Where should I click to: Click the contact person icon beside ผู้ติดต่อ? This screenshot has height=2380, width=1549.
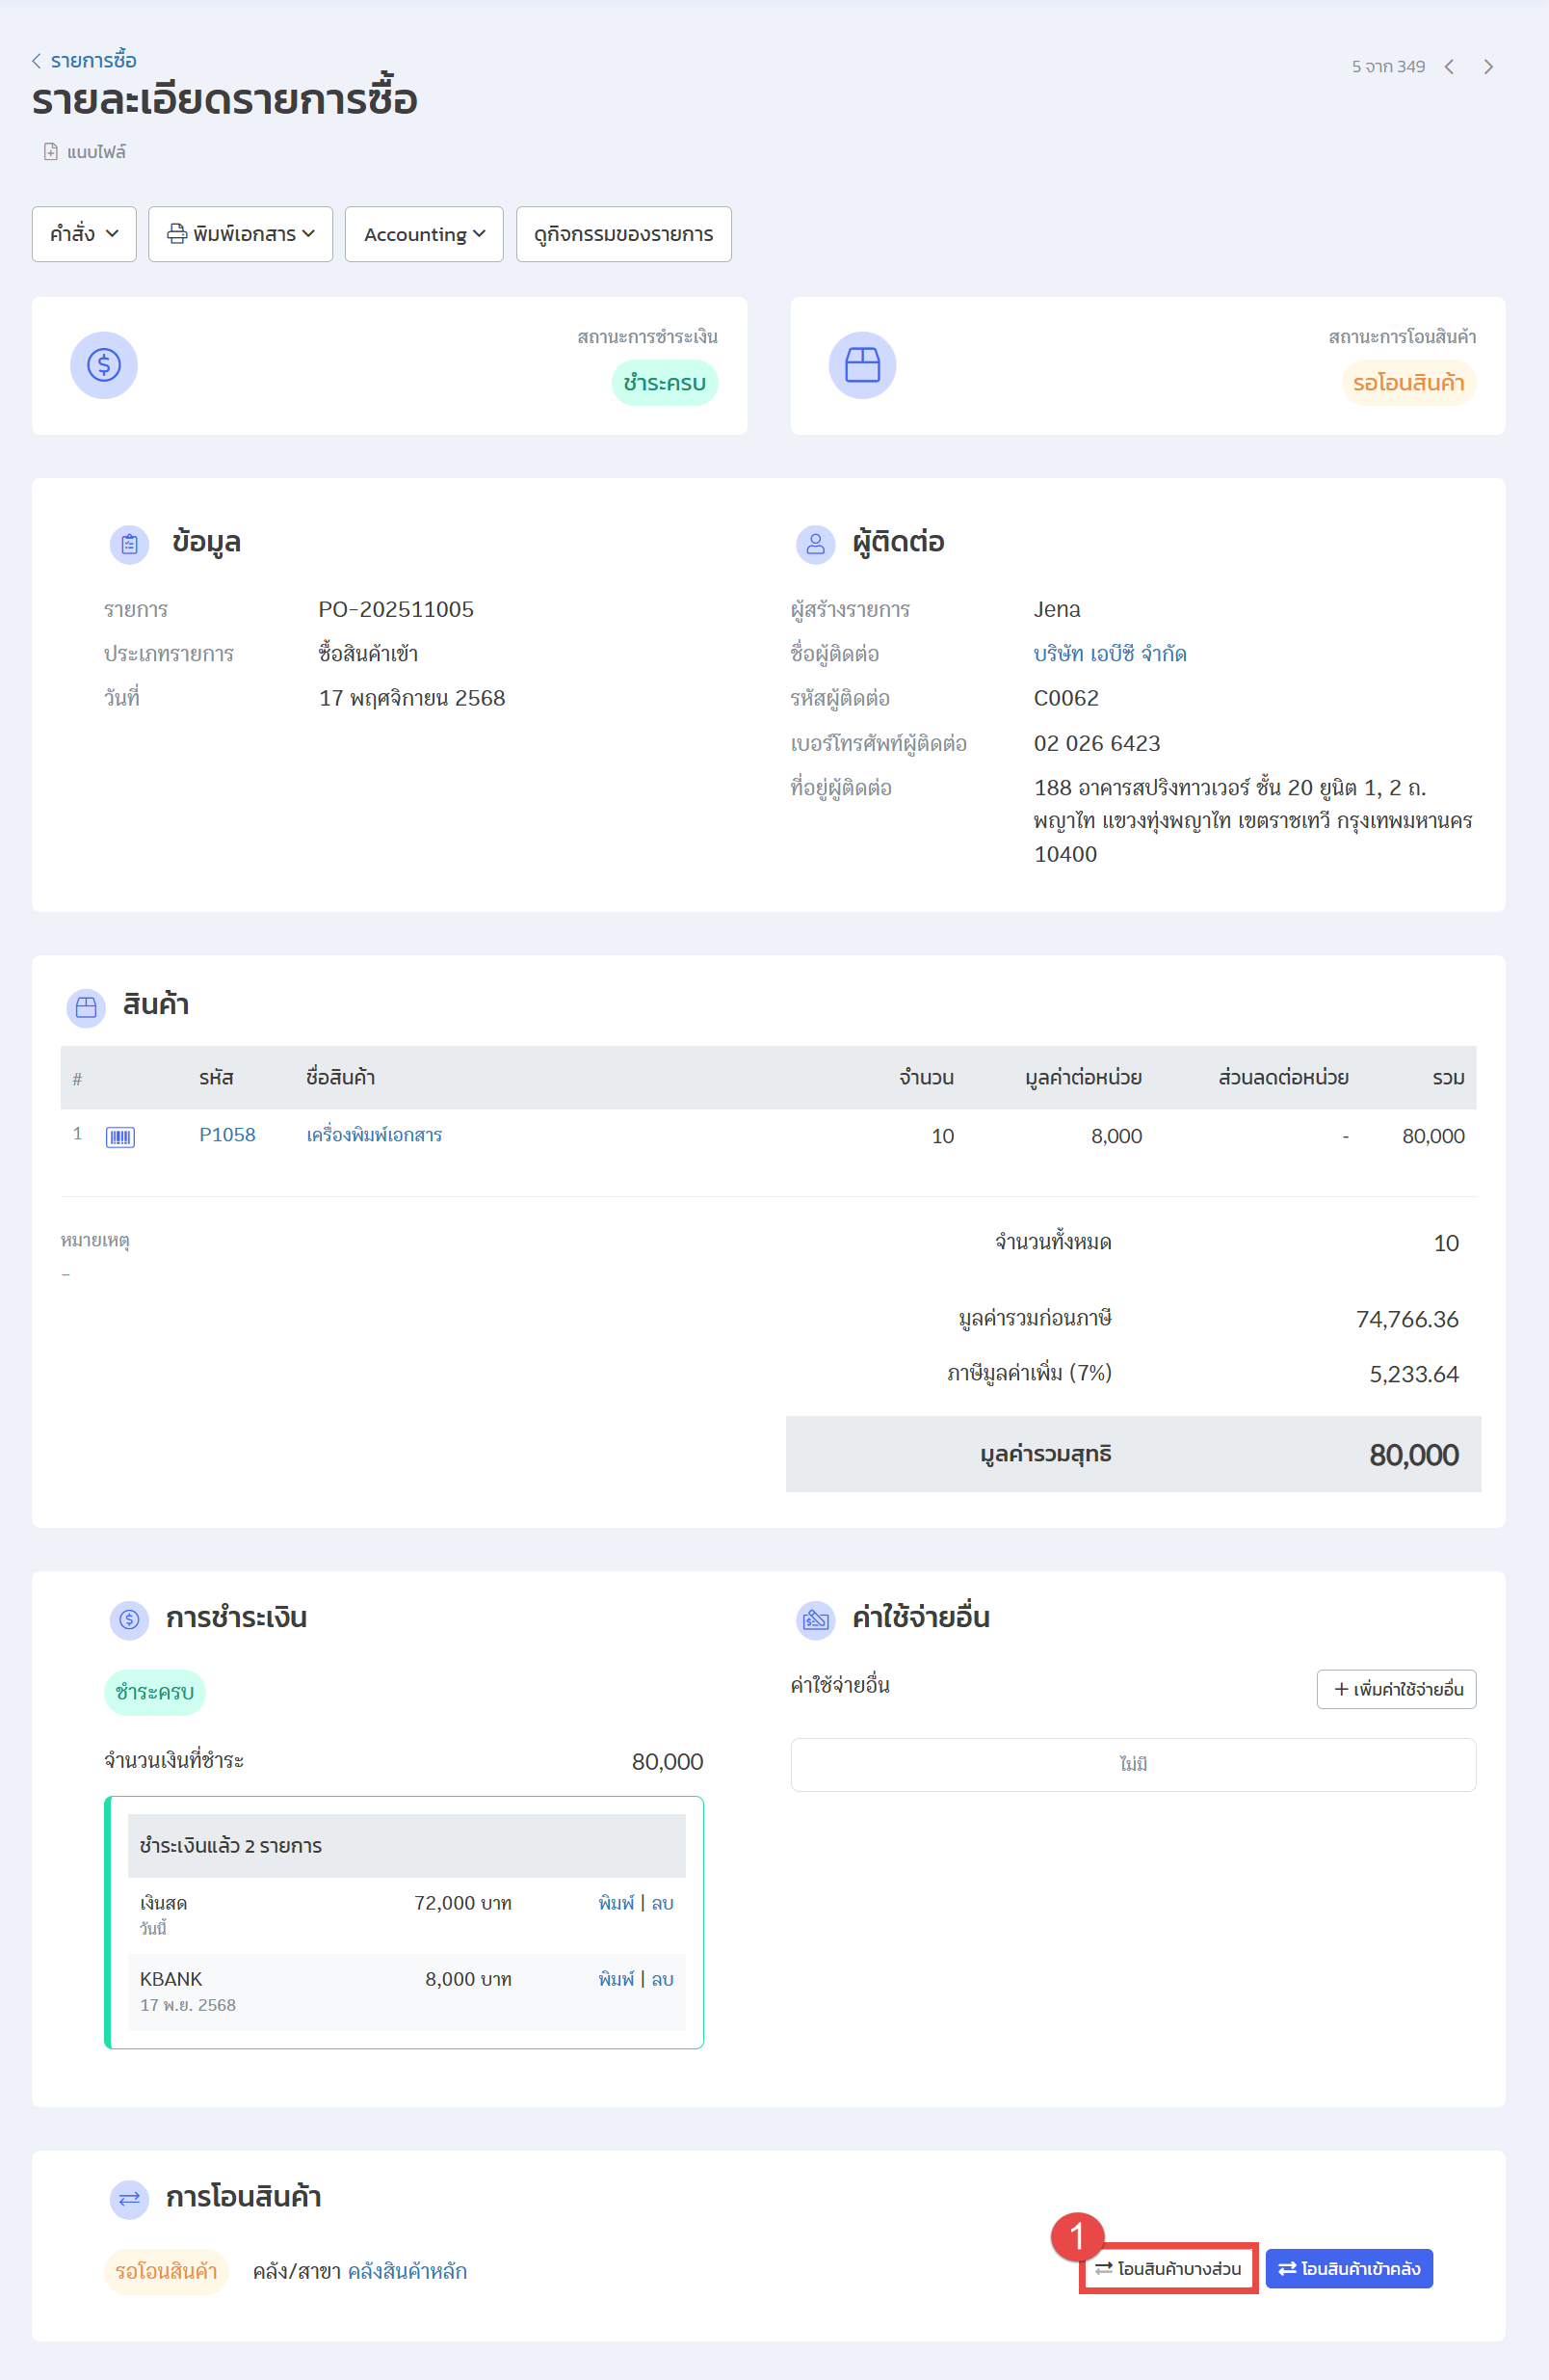(814, 544)
